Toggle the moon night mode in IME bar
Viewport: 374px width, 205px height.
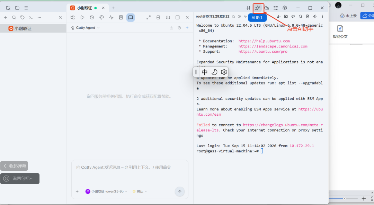coord(214,72)
